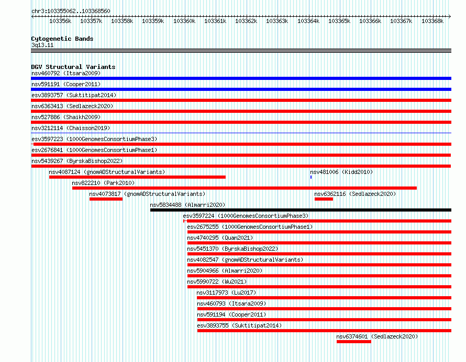Click the Cytogenetic Bands track title
Viewport: 466px width, 362px height.
point(62,39)
